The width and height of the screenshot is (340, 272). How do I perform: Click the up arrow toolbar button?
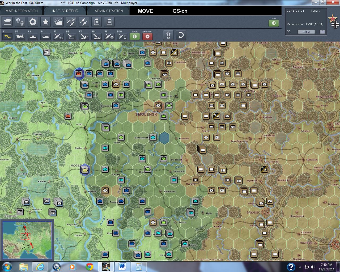click(168, 35)
